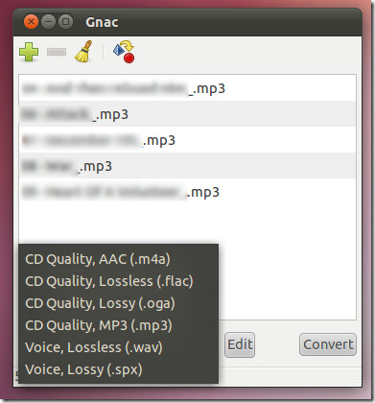Select the first .mp3 file in list
The height and width of the screenshot is (403, 375).
(187, 88)
